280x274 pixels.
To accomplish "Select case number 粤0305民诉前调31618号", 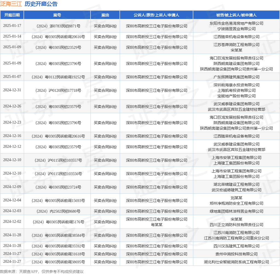I will [65, 254].
